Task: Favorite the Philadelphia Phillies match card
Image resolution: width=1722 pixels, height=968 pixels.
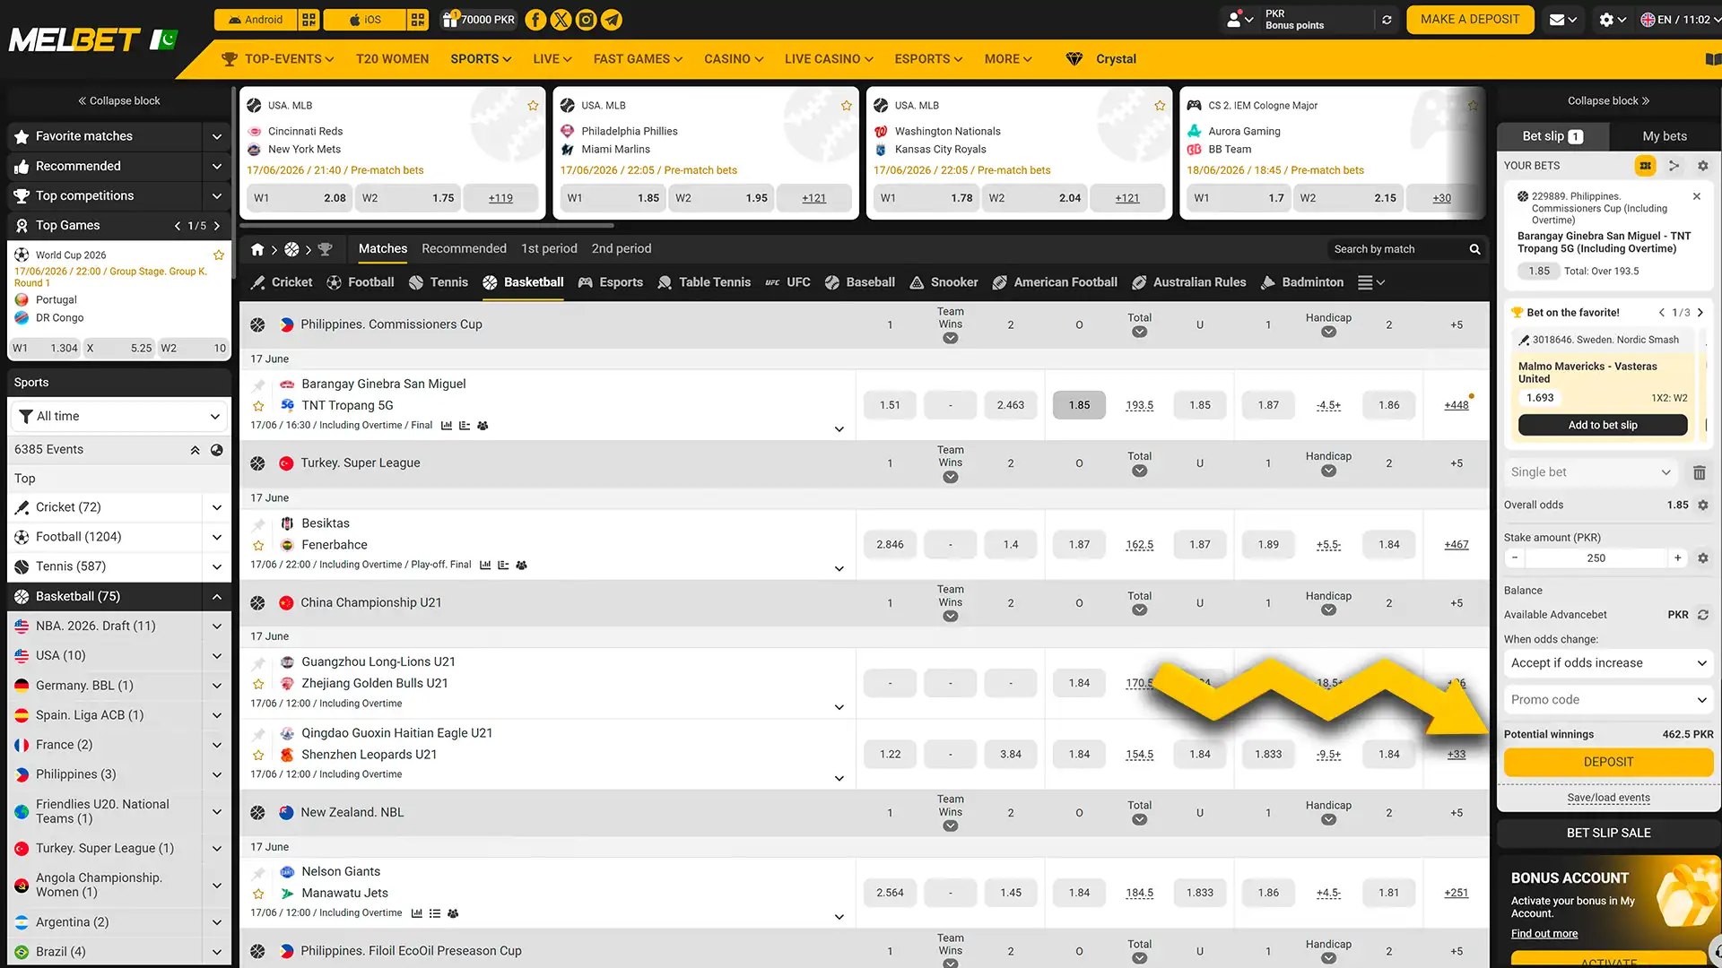Action: click(846, 106)
